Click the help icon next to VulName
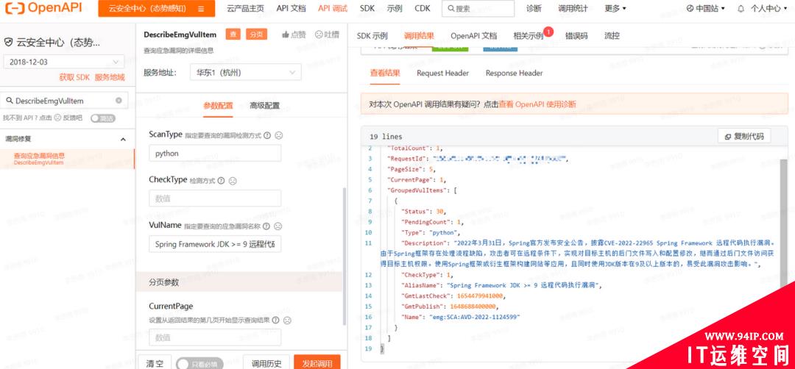This screenshot has height=369, width=795. coord(266,226)
